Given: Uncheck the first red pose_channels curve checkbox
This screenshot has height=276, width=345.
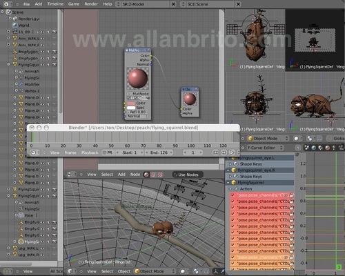Looking at the screenshot, I should (x=233, y=195).
